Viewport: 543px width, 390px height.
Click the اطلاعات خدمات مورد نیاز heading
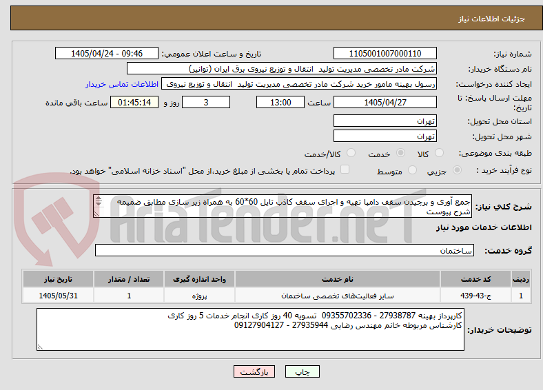pos(484,227)
